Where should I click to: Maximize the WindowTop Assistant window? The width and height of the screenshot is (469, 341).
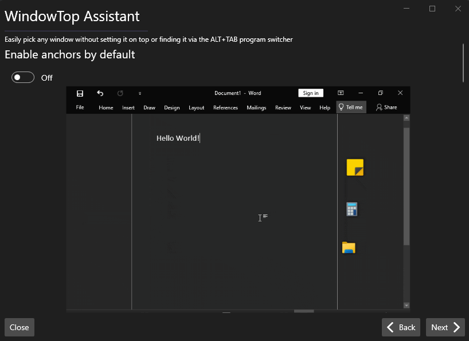[x=432, y=9]
